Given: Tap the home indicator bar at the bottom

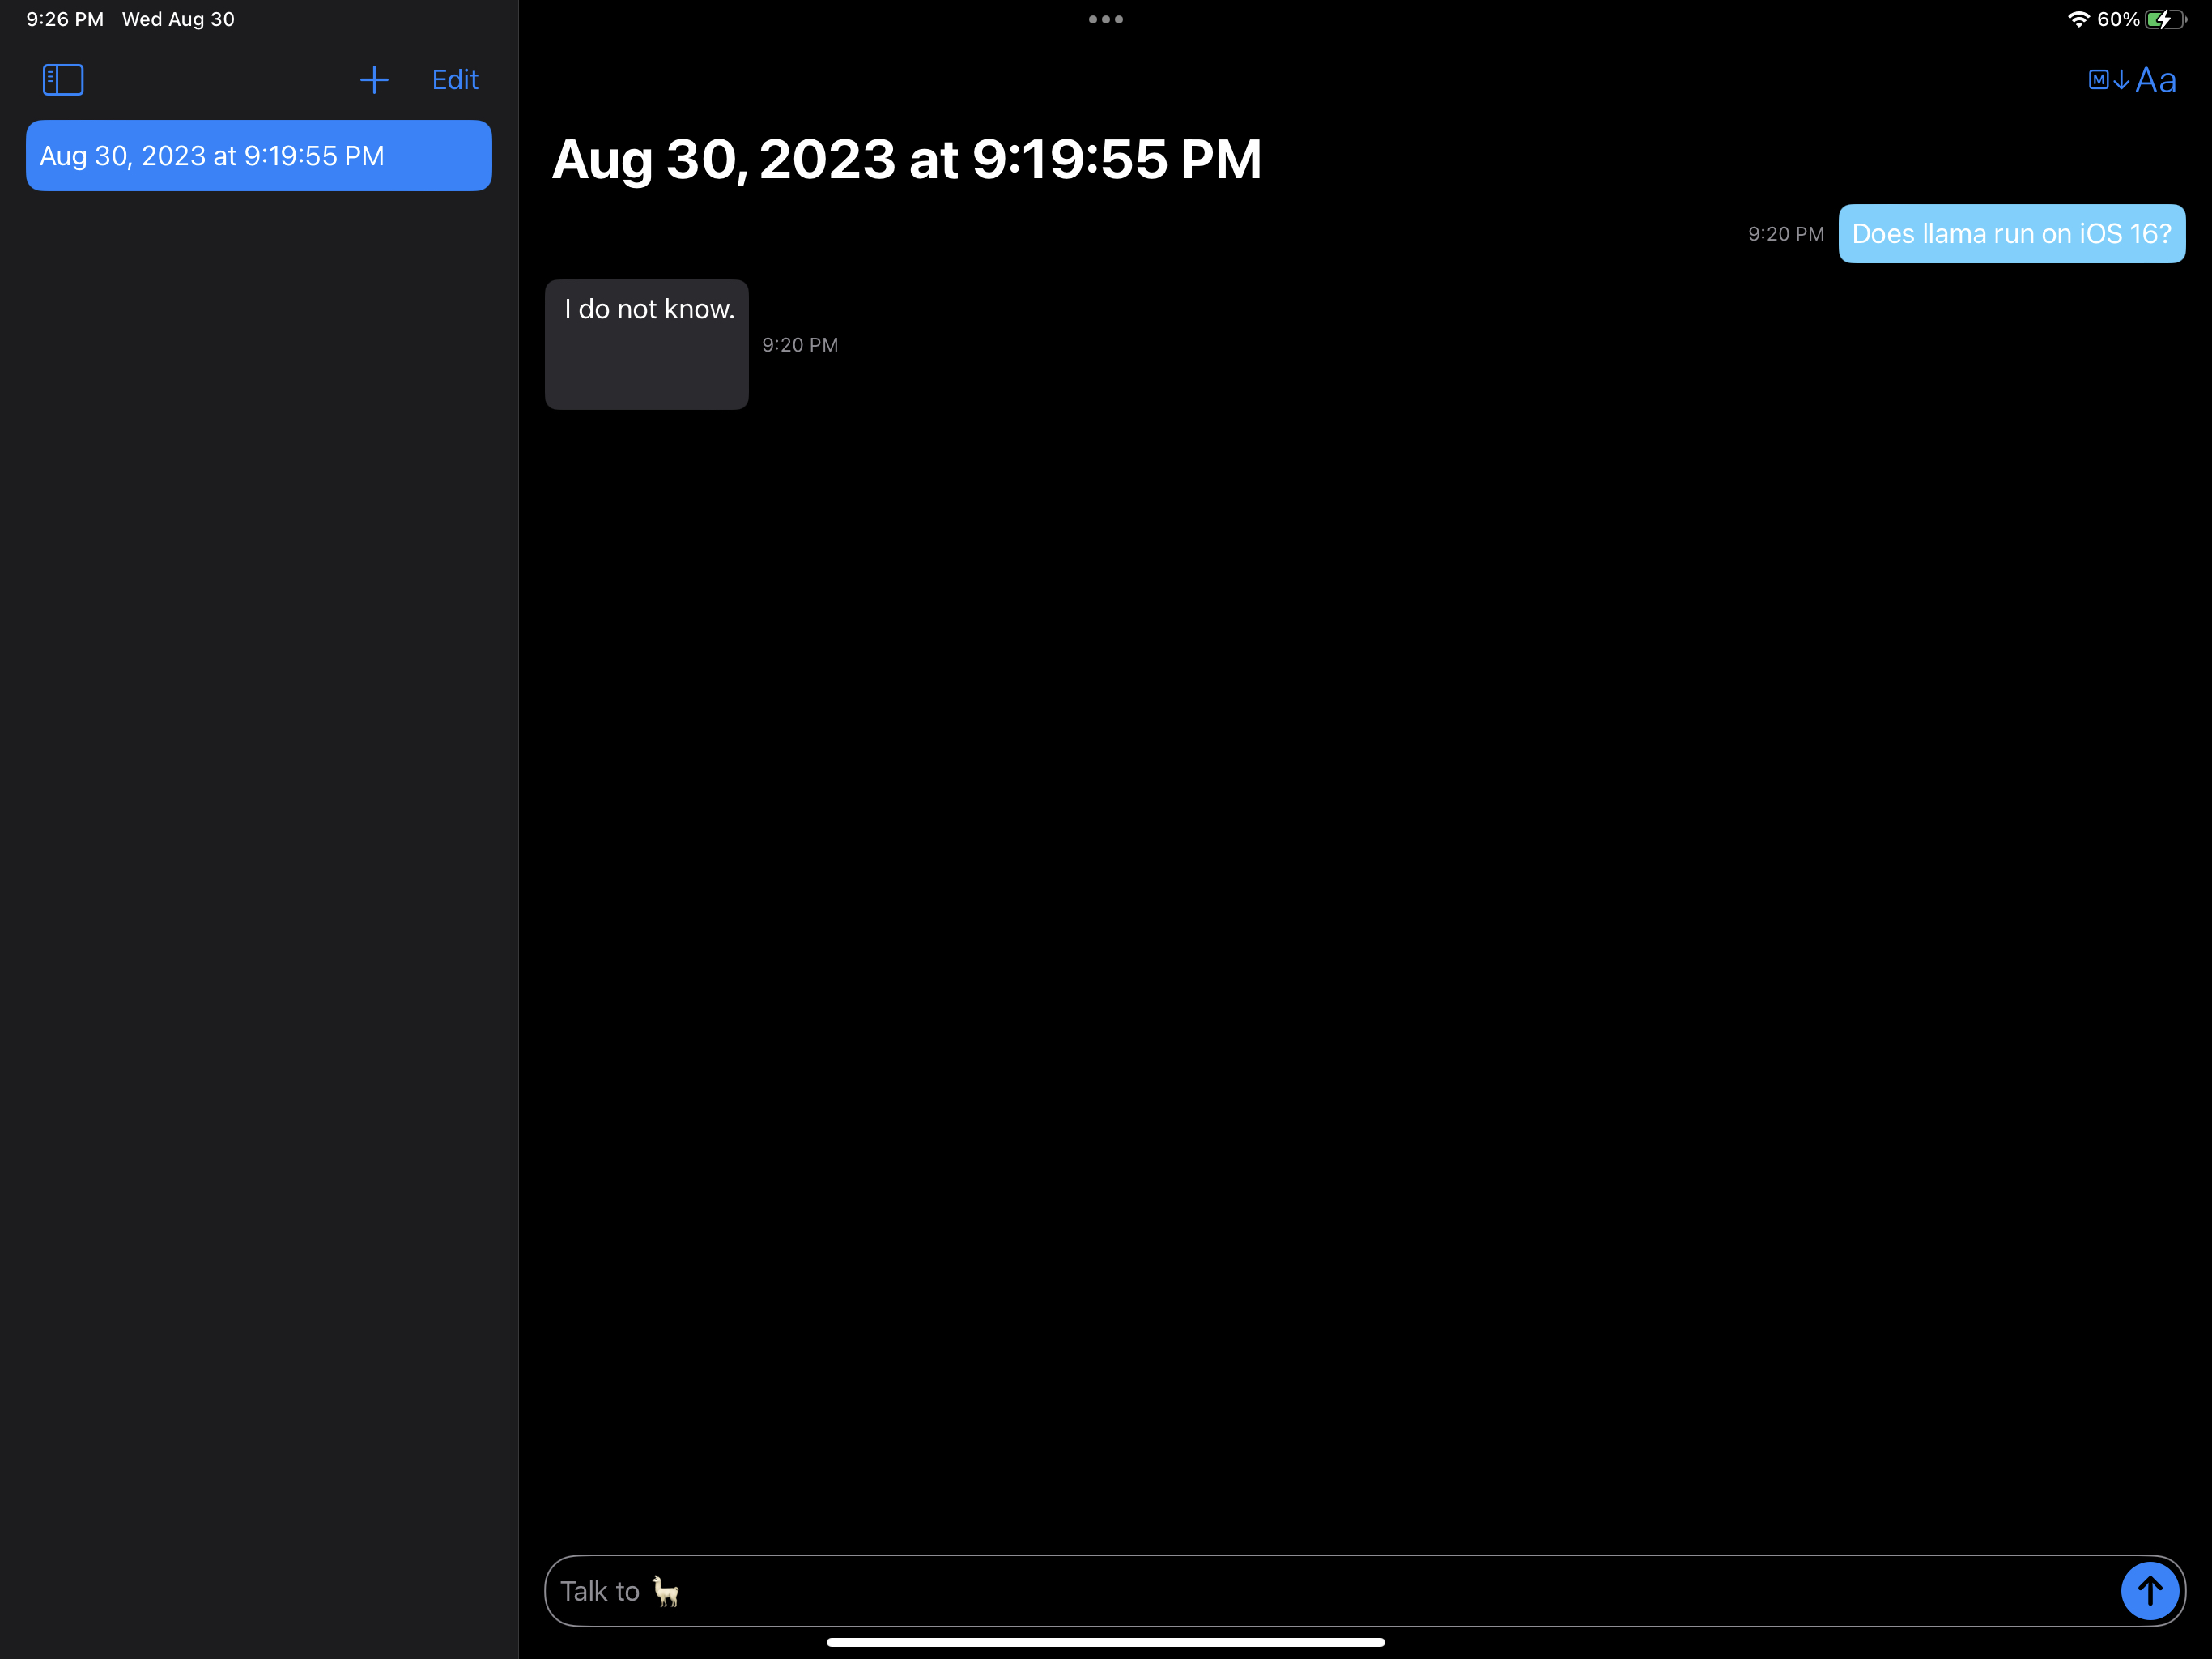Looking at the screenshot, I should [1105, 1641].
